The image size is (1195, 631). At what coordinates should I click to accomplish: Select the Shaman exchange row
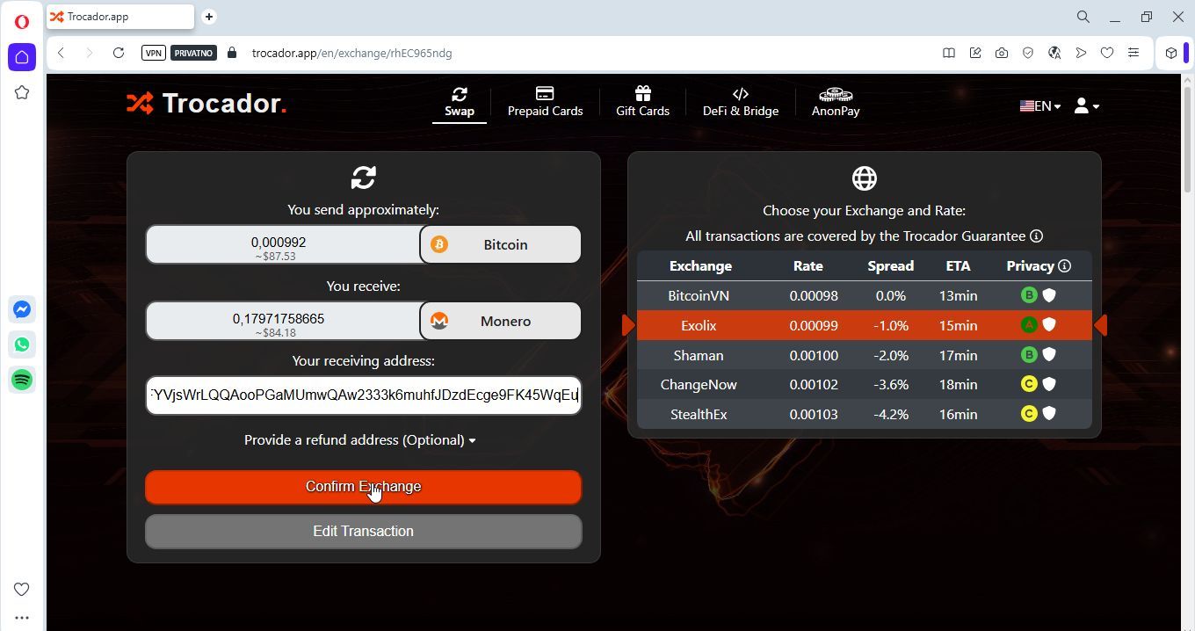[865, 355]
